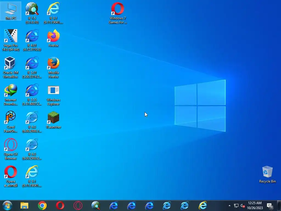Select the IE 5.55 desktop shortcut
Image resolution: width=281 pixels, height=211 pixels.
32,95
